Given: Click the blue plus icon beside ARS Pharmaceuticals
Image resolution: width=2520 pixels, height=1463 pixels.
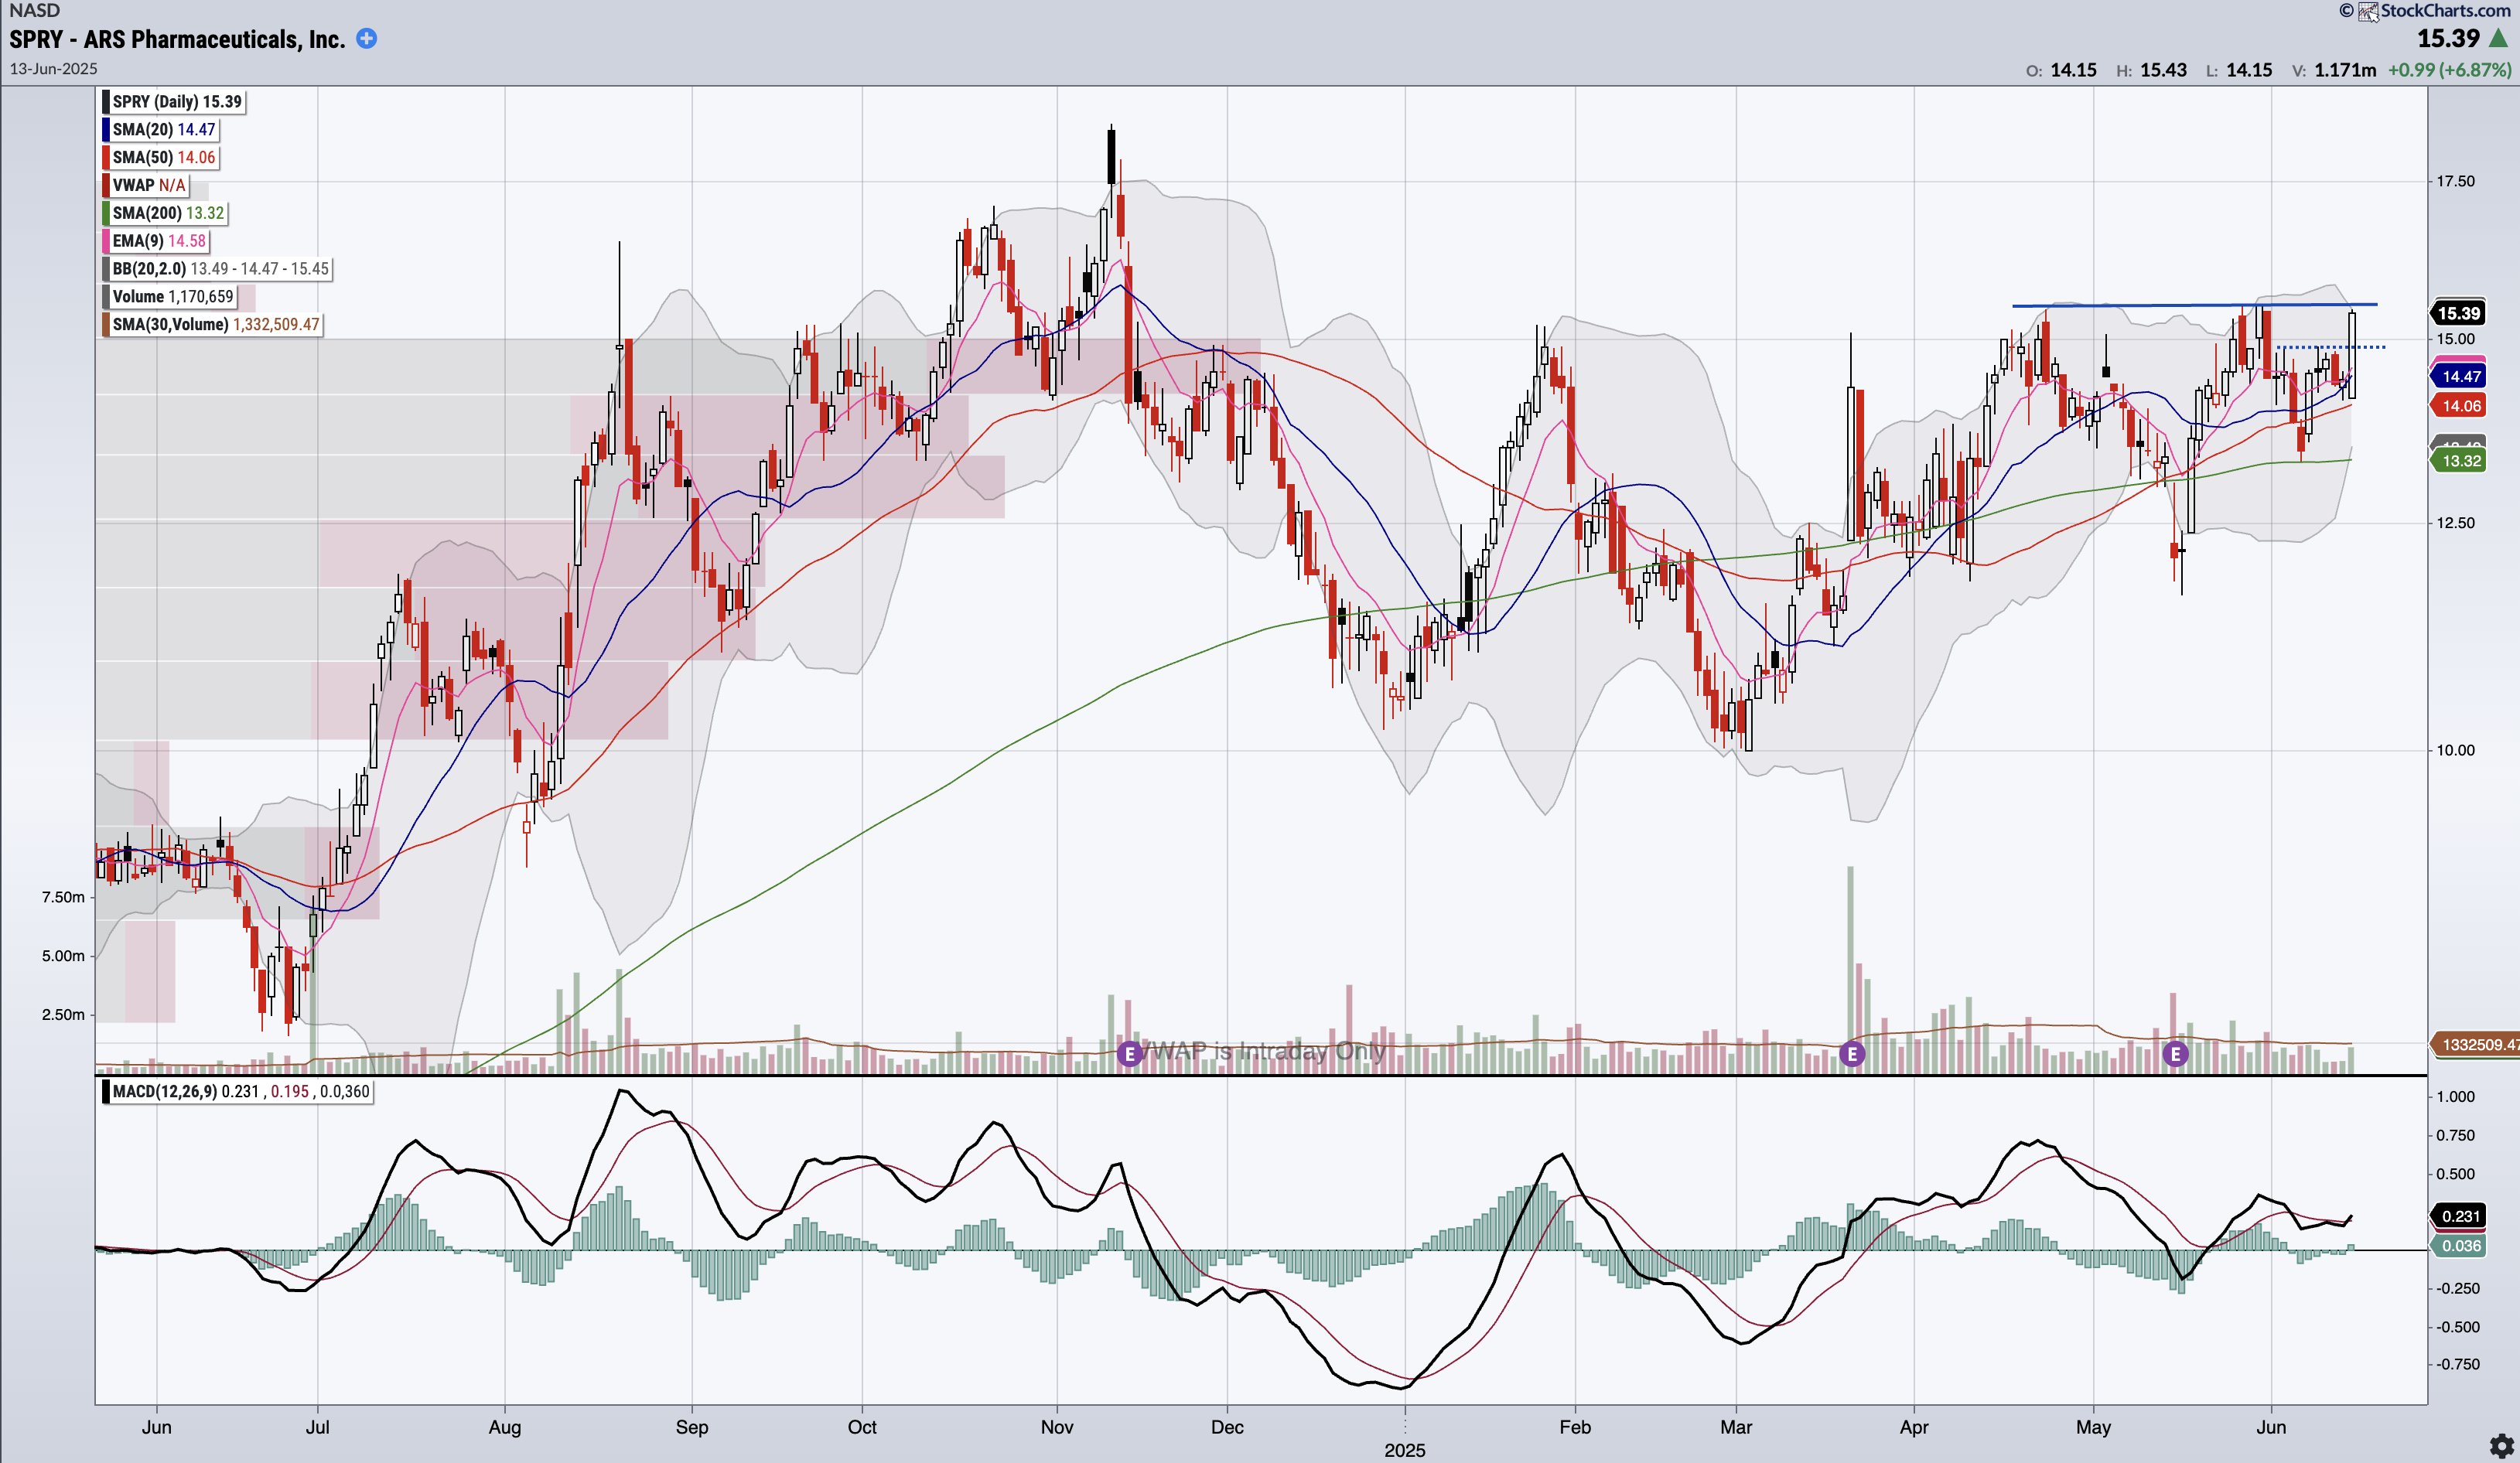Looking at the screenshot, I should (367, 39).
